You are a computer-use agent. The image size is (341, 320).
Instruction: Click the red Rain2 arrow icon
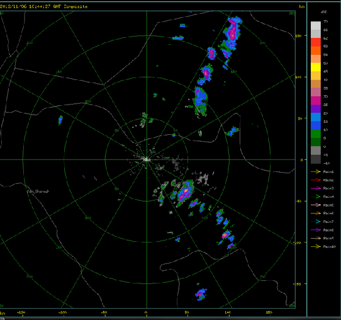click(316, 180)
